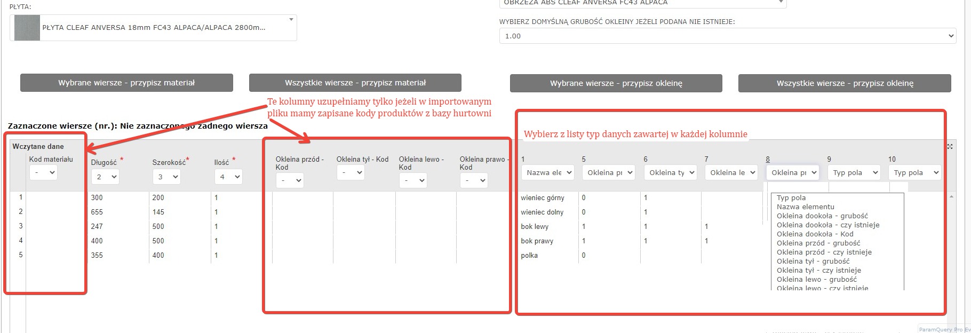Select 'Nazwa elementu' from the open list

805,207
